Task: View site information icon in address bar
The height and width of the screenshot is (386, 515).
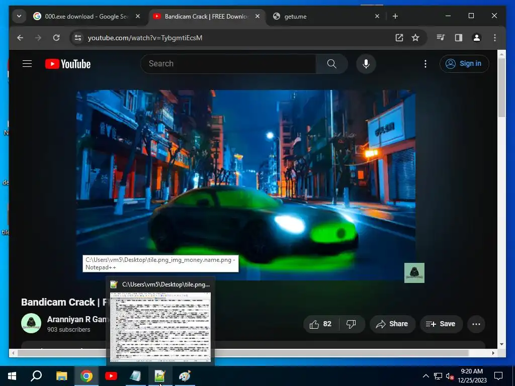Action: pos(78,38)
